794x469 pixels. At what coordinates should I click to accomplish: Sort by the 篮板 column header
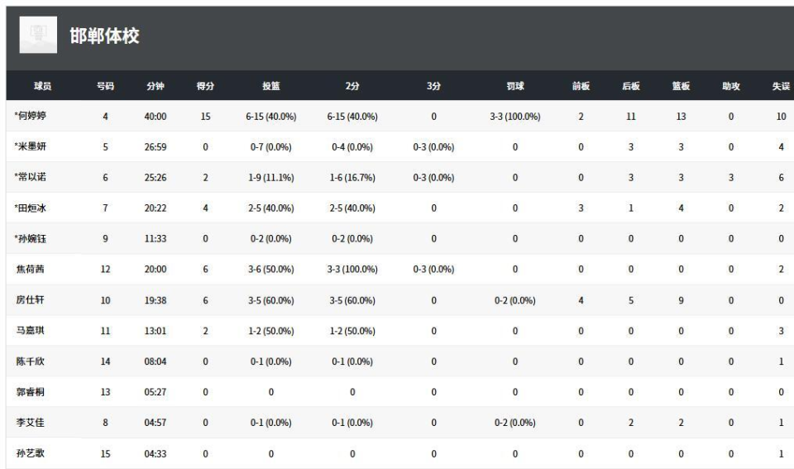click(681, 86)
